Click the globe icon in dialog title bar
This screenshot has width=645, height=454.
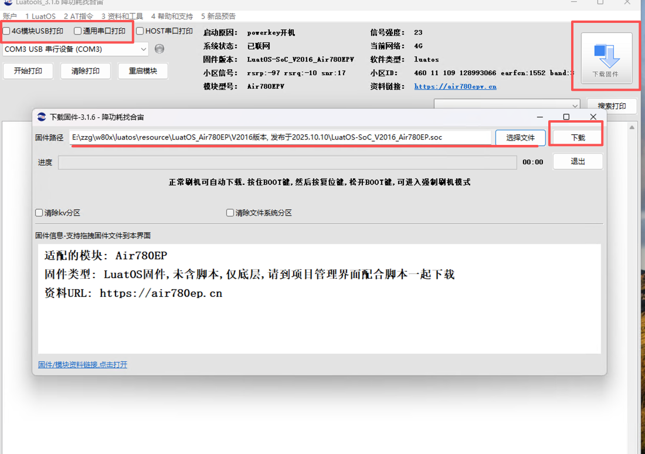pyautogui.click(x=41, y=117)
